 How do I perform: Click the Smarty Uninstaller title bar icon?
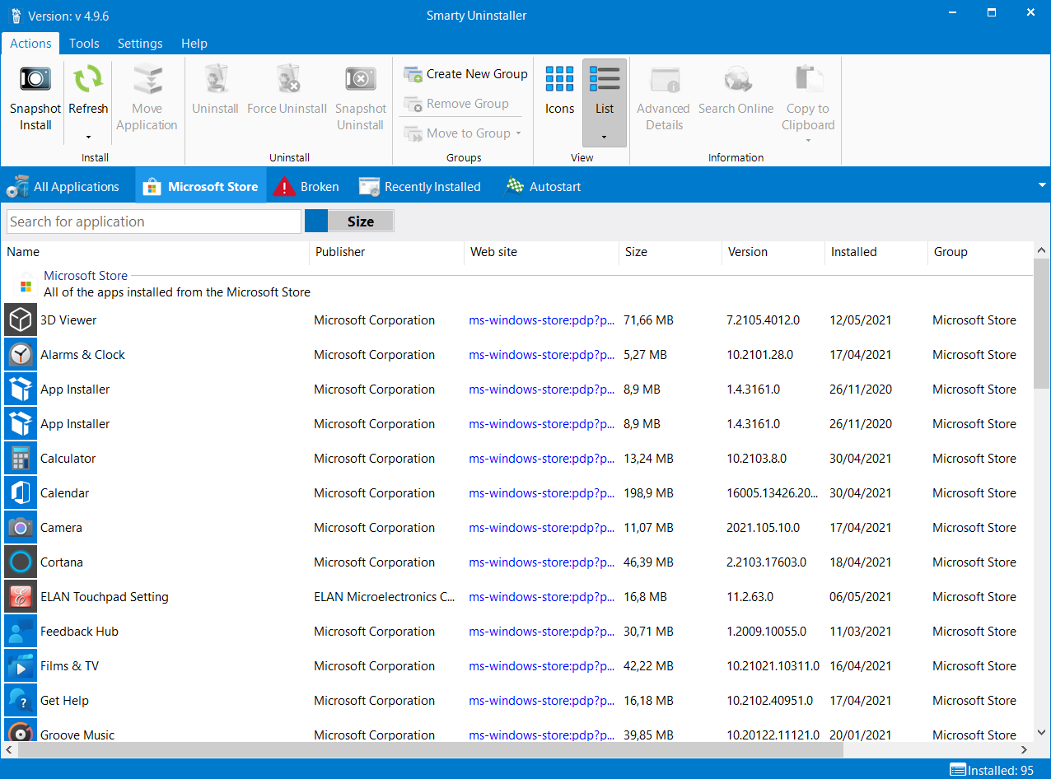tap(15, 16)
